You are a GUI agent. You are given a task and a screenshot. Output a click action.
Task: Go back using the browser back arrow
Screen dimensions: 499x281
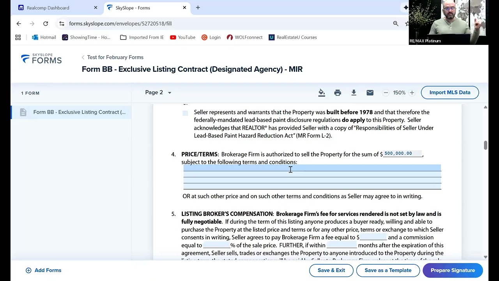(x=19, y=23)
